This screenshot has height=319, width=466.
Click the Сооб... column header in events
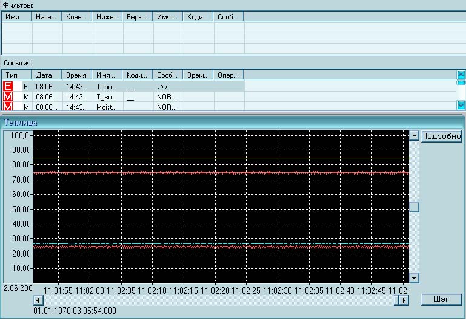point(168,75)
